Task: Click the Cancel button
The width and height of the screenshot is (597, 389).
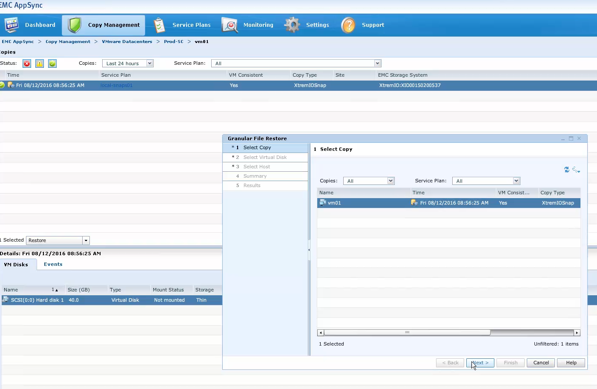Action: [541, 363]
